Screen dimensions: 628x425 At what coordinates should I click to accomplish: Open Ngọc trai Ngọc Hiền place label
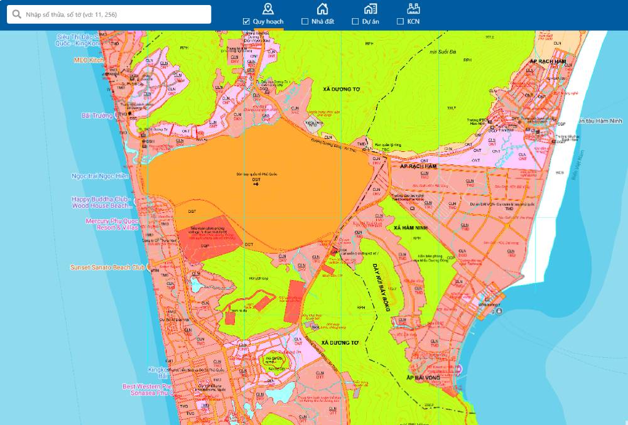pos(100,176)
